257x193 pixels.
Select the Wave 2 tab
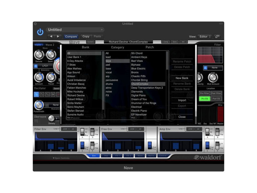click(50, 45)
